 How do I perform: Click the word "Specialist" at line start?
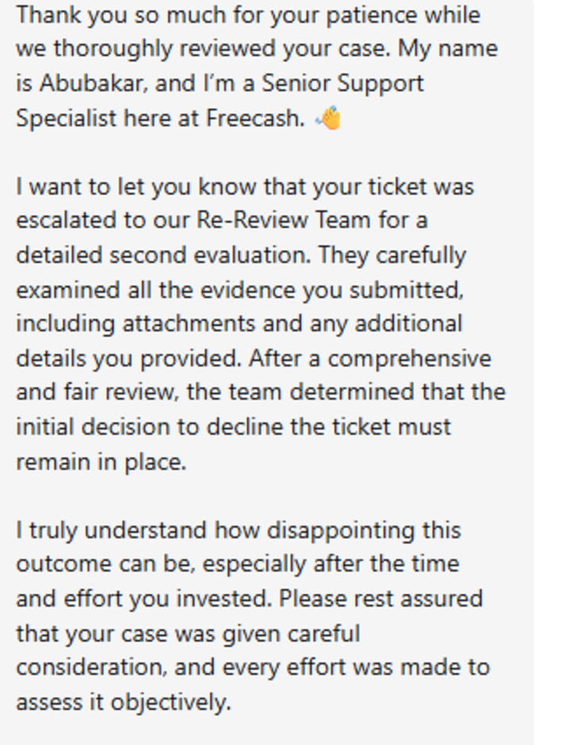66,119
